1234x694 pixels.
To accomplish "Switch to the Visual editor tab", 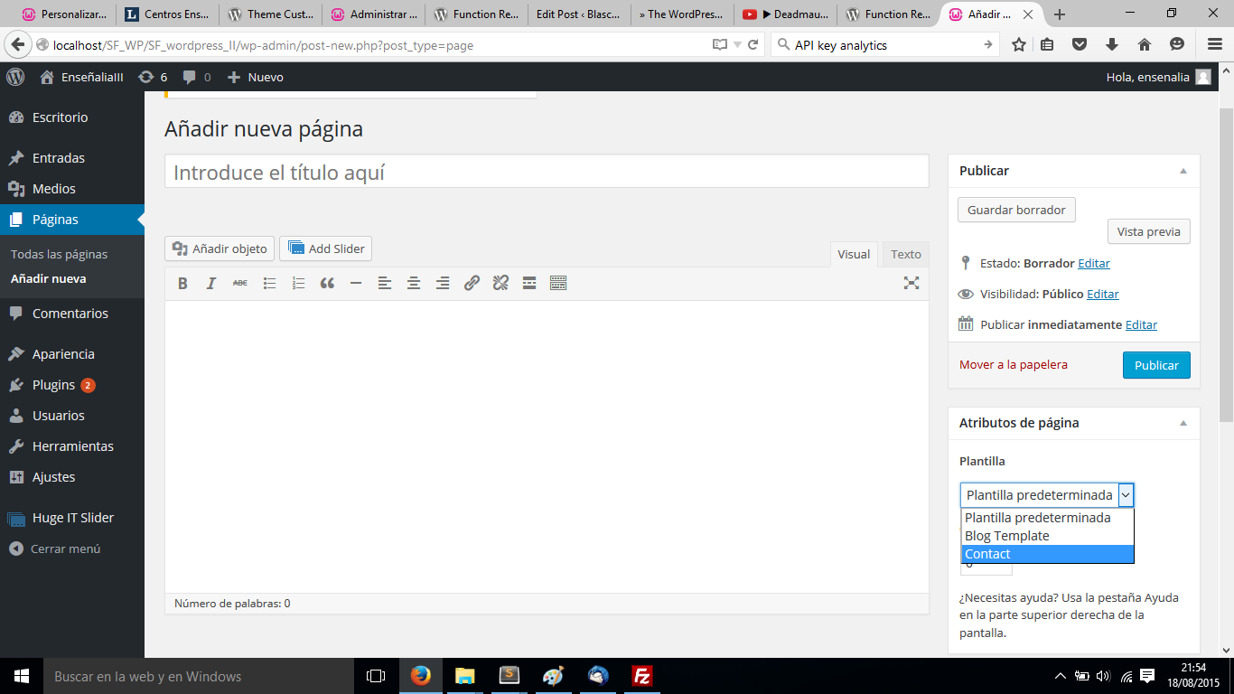I will (854, 254).
